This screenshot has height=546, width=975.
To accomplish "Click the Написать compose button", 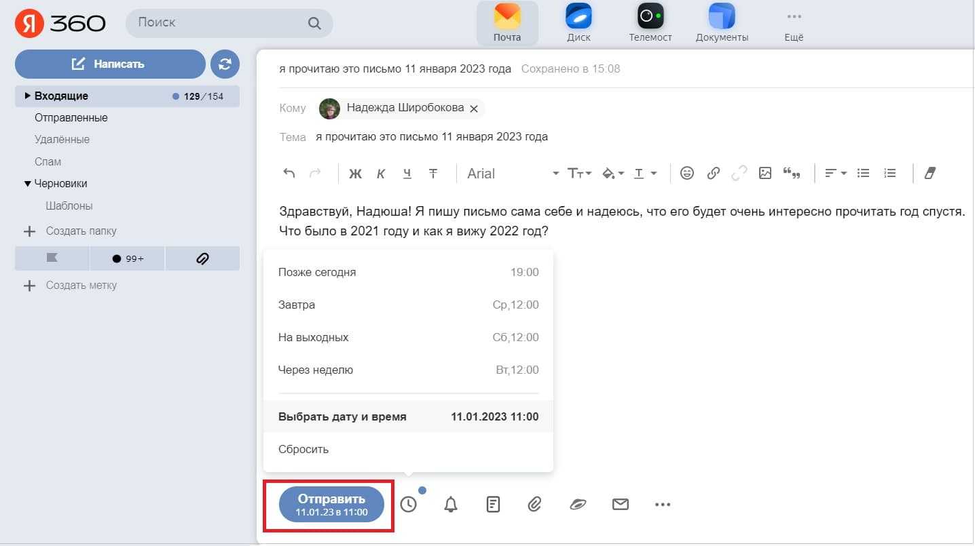I will 110,64.
